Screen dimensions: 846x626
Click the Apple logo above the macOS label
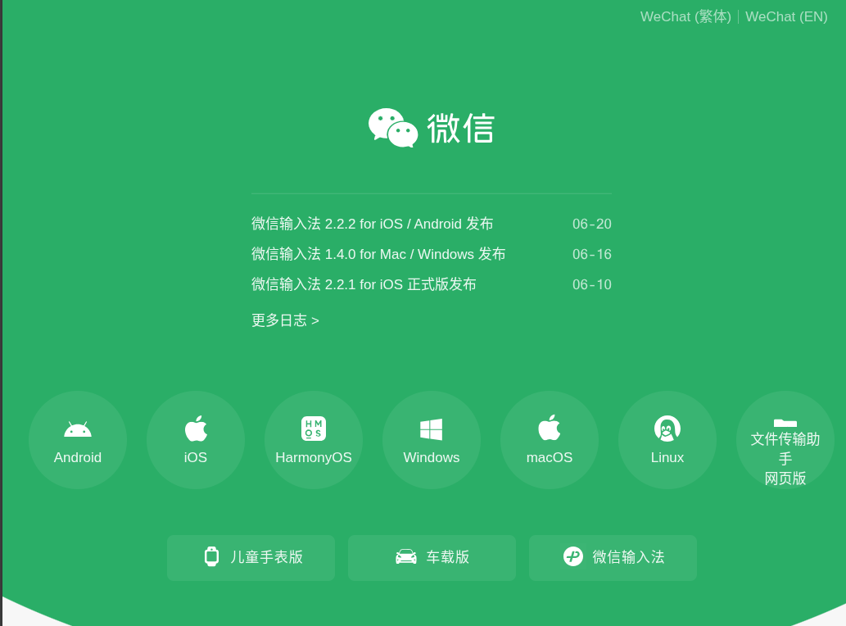click(550, 428)
